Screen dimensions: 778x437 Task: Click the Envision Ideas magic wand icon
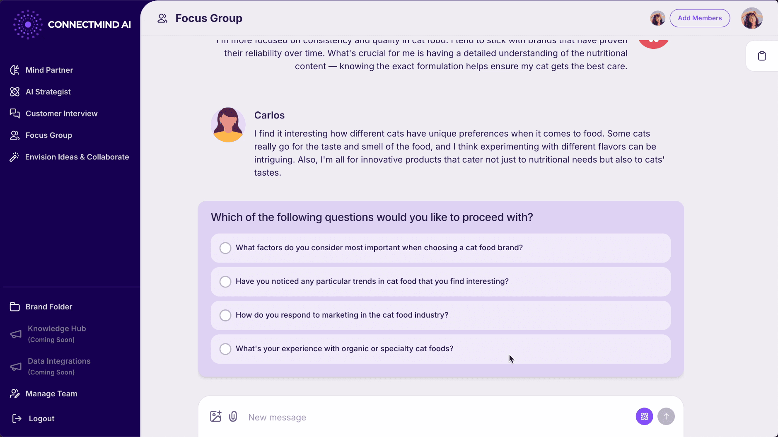pyautogui.click(x=15, y=157)
